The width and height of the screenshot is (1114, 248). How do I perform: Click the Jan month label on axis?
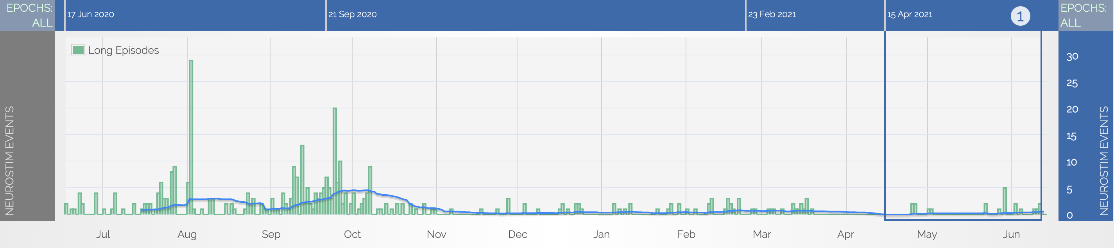pos(601,234)
